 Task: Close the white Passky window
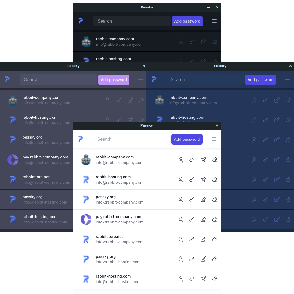(217, 125)
